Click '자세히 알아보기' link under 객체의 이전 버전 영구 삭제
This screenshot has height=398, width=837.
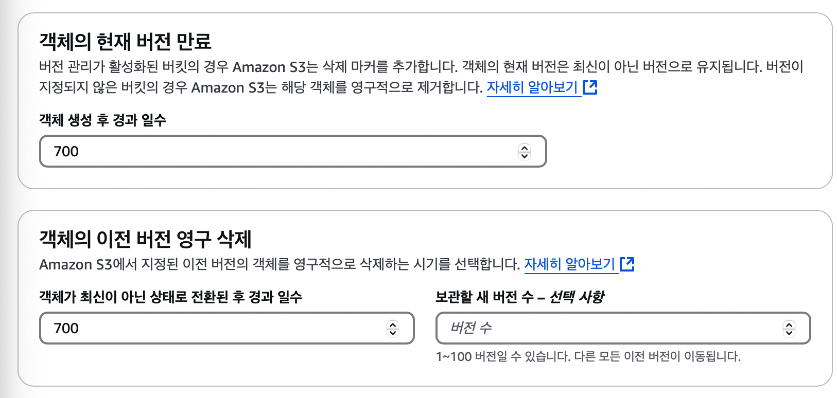[x=569, y=264]
